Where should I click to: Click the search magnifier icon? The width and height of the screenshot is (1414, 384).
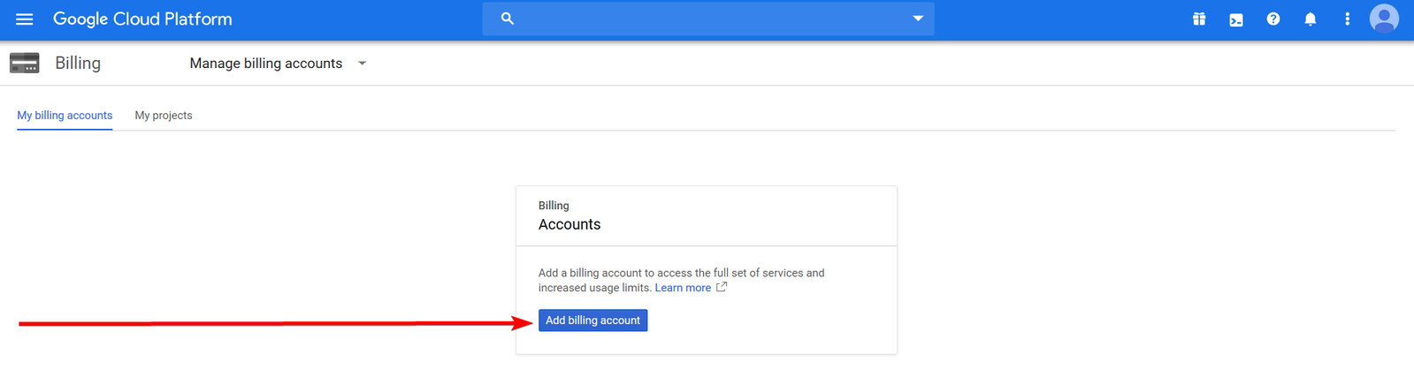(x=507, y=19)
